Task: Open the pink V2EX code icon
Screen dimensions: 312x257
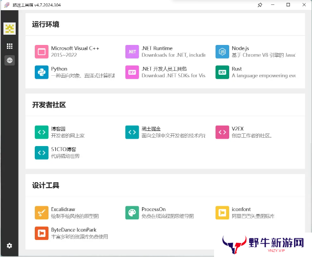Action: click(222, 132)
